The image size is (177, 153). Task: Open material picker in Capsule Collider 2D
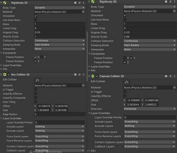point(174,88)
